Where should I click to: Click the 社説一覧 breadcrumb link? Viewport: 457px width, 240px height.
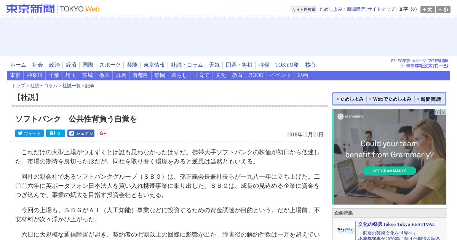coord(72,86)
